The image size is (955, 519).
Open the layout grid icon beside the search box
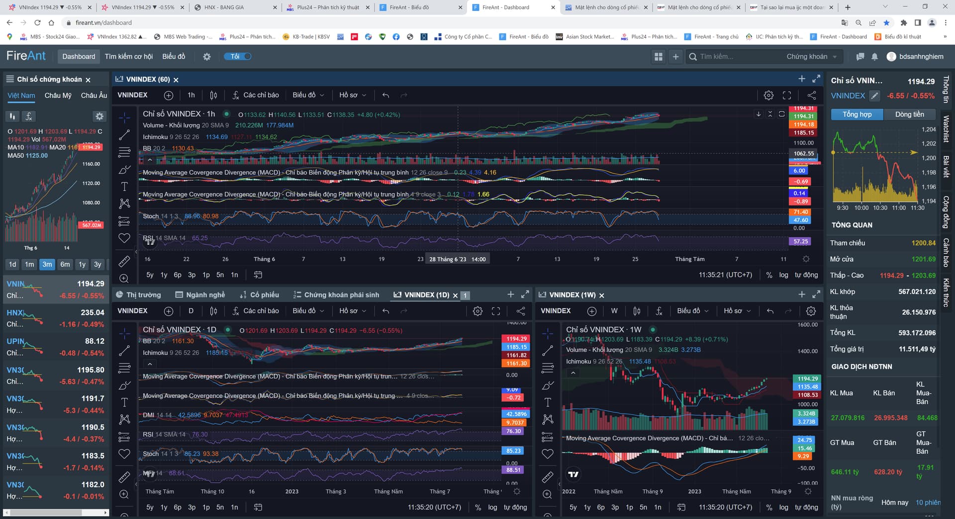(x=659, y=57)
